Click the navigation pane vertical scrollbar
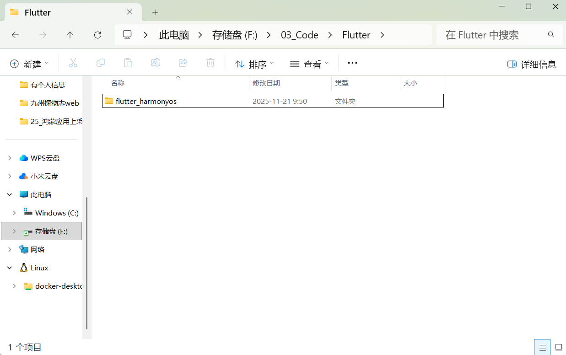 87,263
